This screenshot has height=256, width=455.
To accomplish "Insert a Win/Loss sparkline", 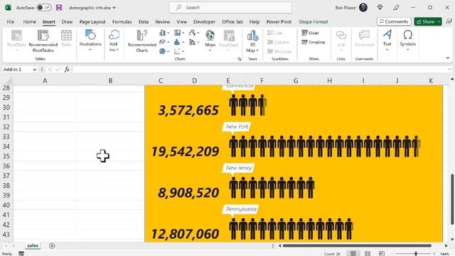I will 279,51.
